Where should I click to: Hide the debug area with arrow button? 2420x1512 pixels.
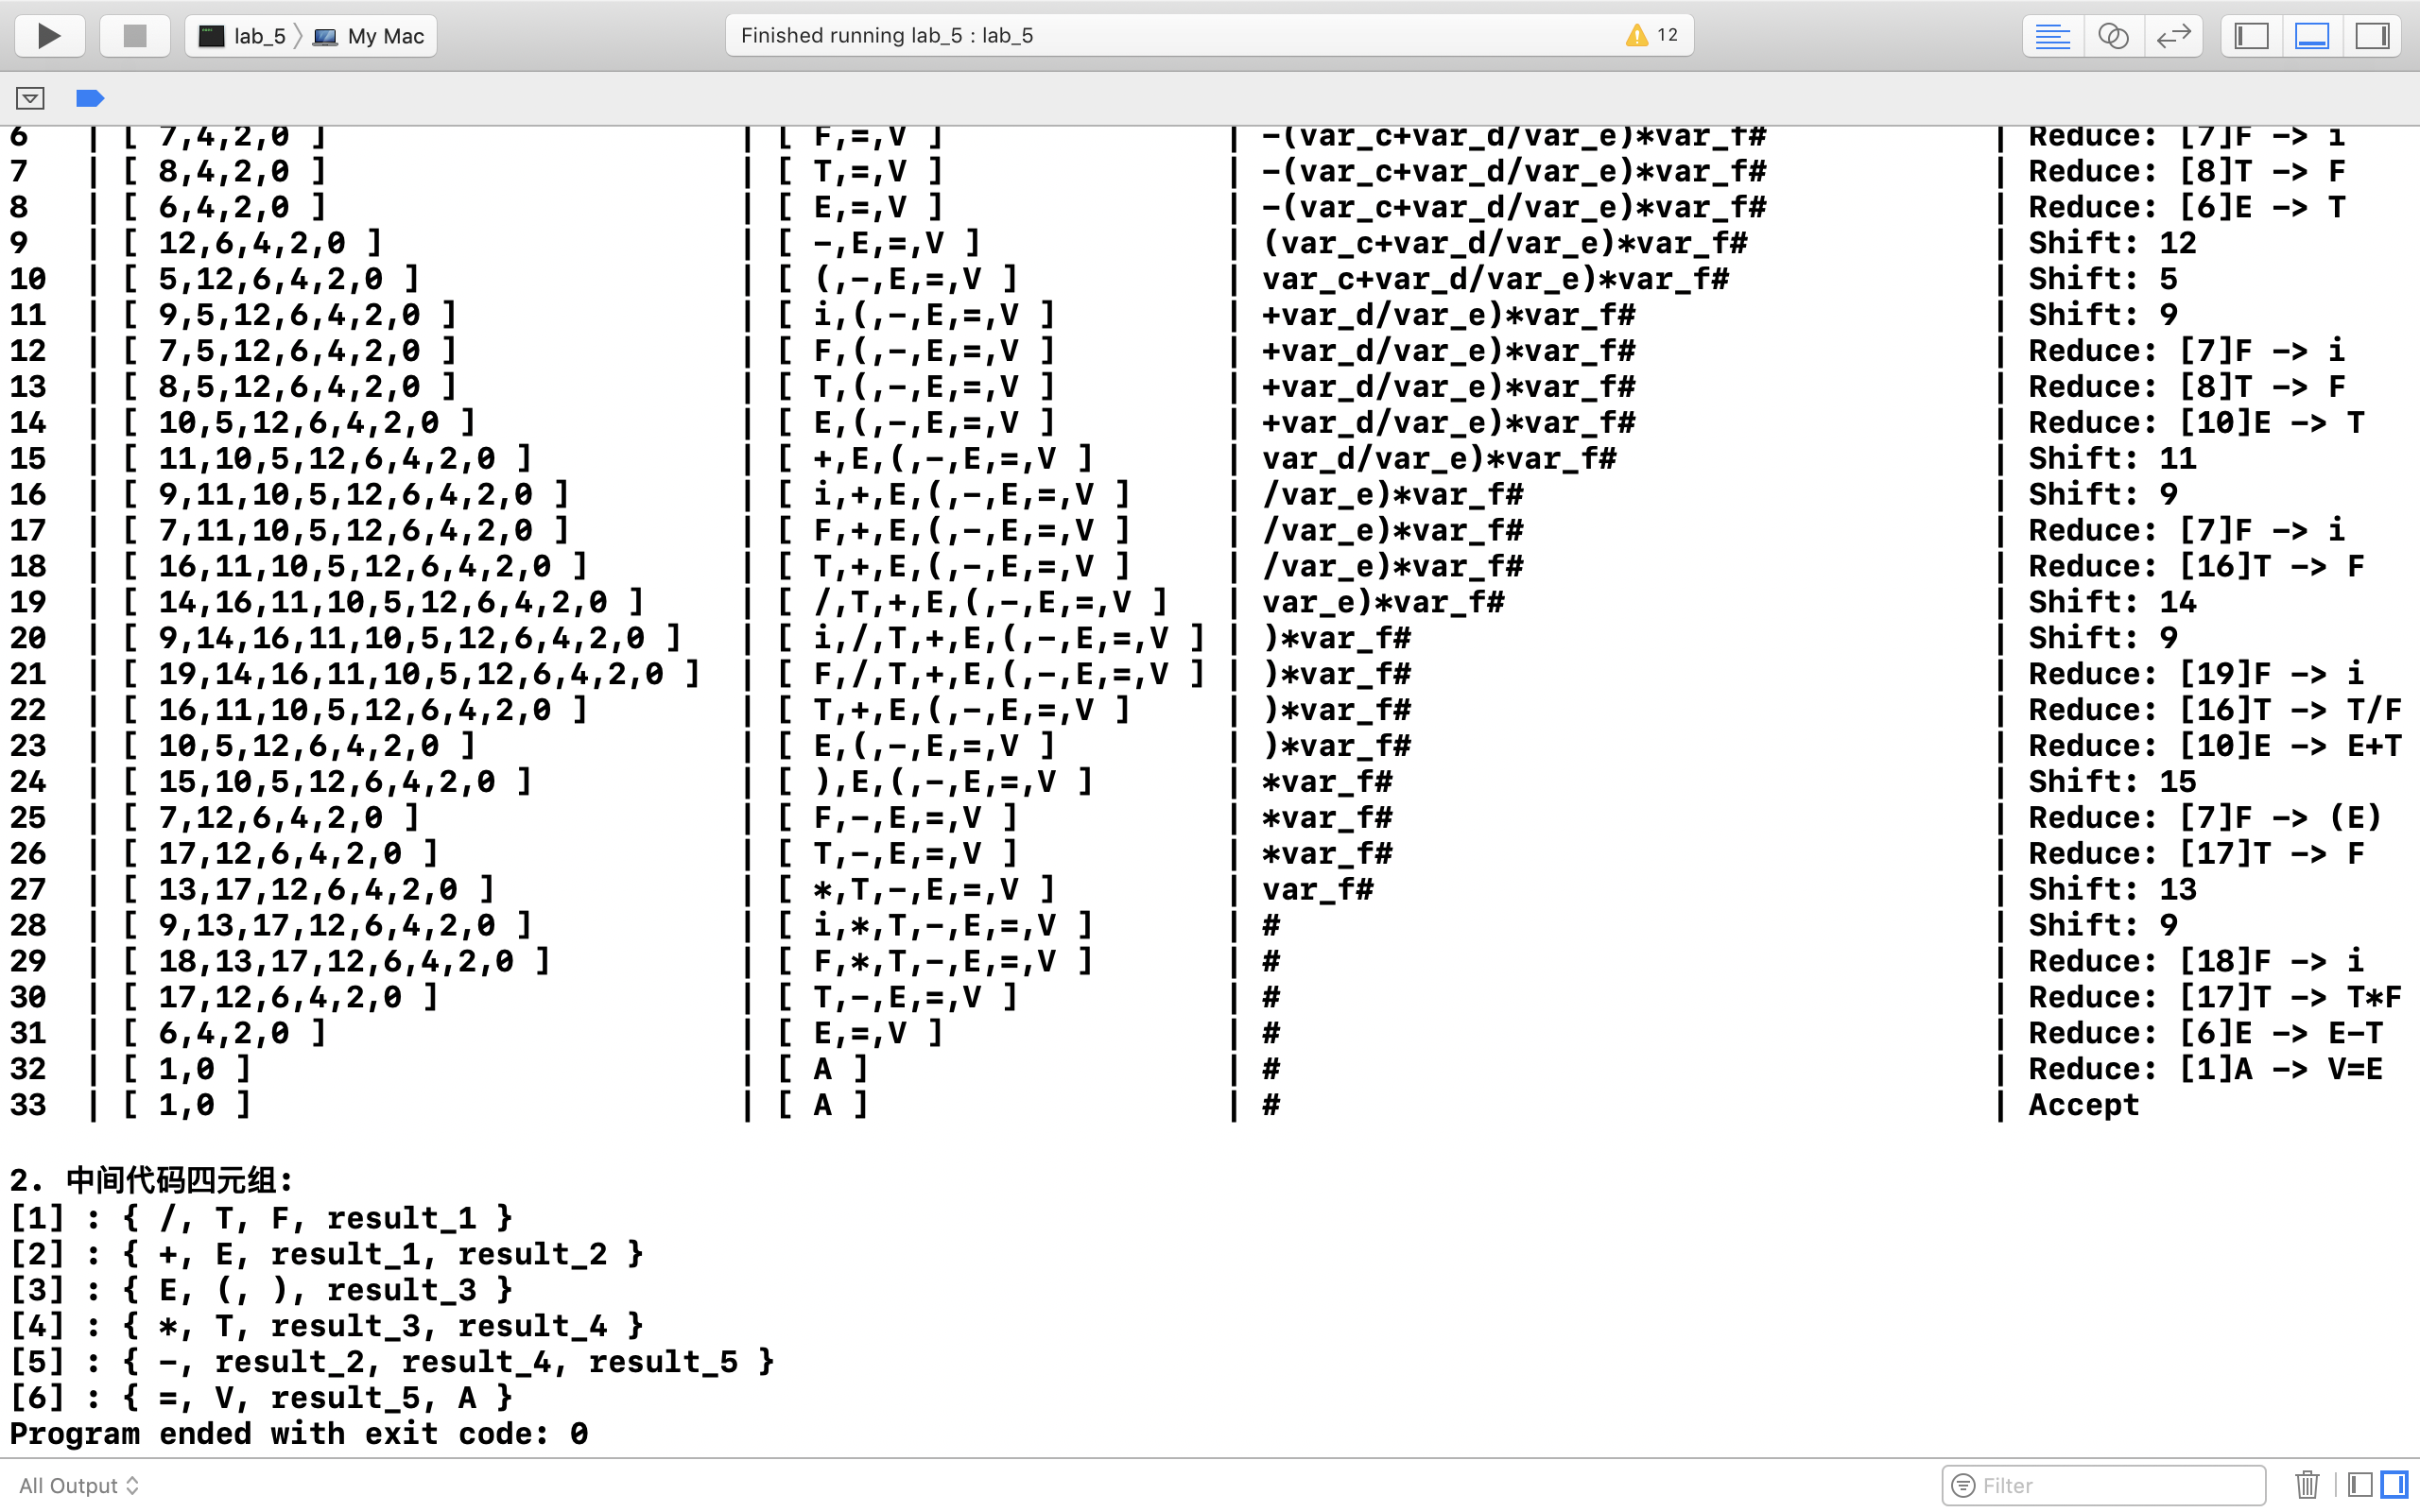tap(30, 98)
